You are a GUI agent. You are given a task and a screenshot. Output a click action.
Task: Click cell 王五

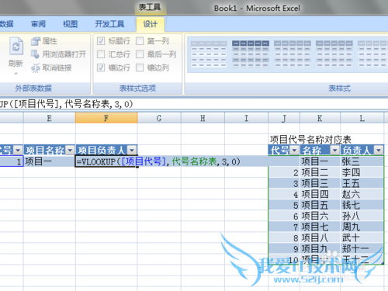coord(362,183)
